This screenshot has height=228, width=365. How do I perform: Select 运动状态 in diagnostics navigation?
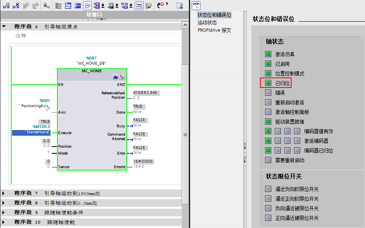[x=207, y=22]
